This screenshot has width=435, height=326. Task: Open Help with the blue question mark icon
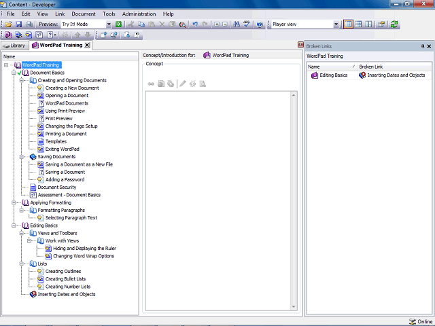[260, 24]
